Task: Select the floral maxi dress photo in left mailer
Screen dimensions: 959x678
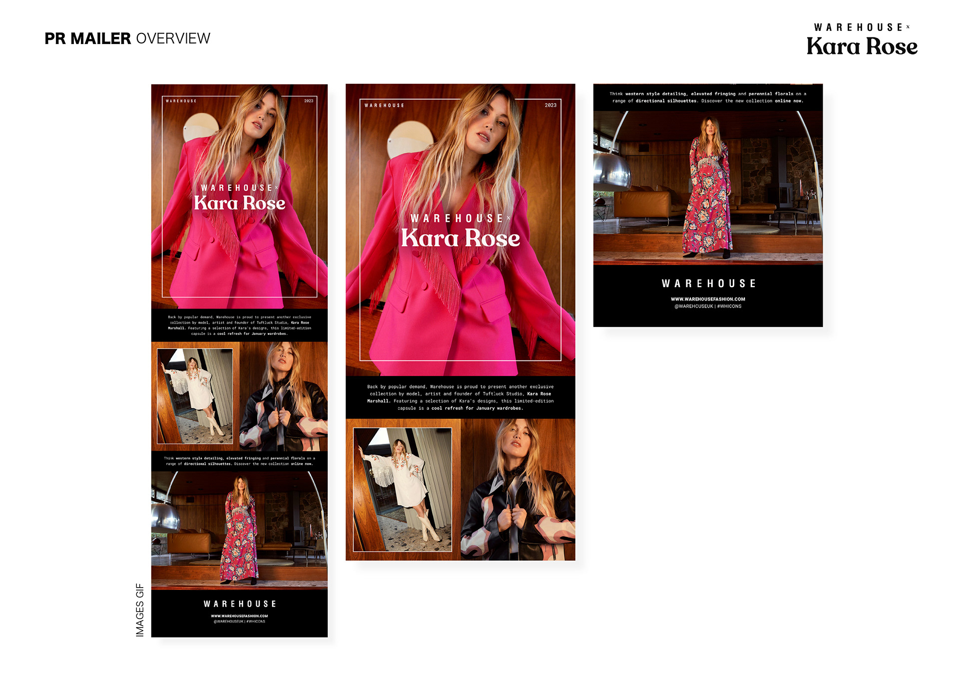Action: [239, 531]
